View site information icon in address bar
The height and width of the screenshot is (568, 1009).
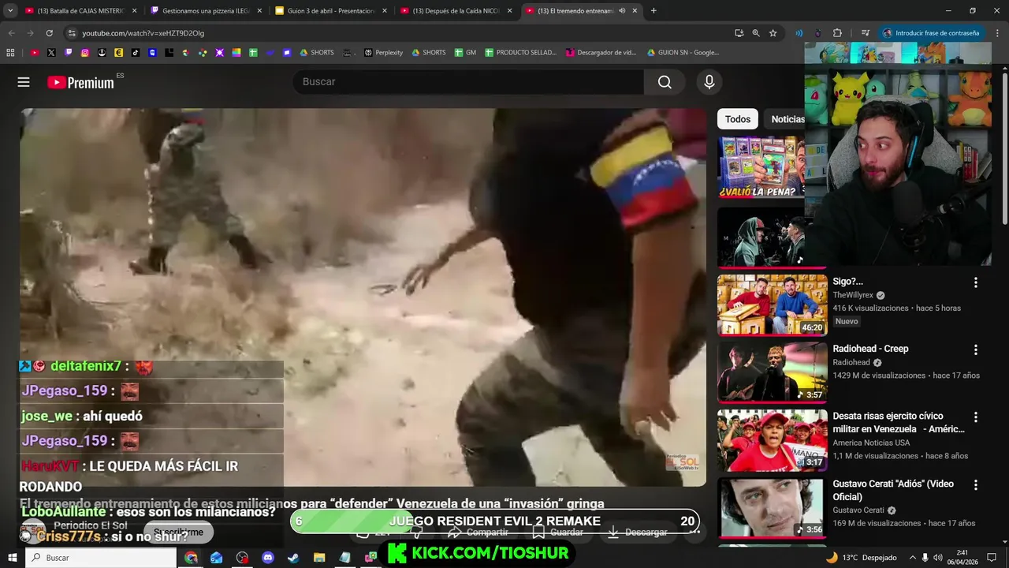(72, 33)
